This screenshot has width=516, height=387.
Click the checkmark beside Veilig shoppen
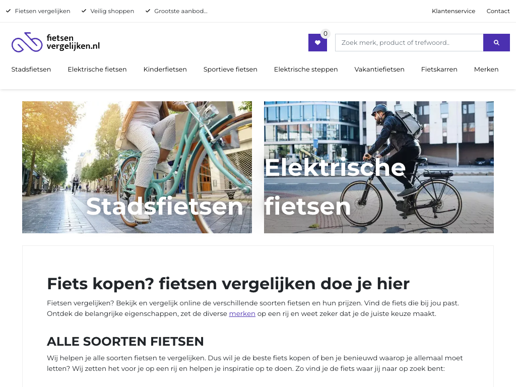click(x=84, y=11)
